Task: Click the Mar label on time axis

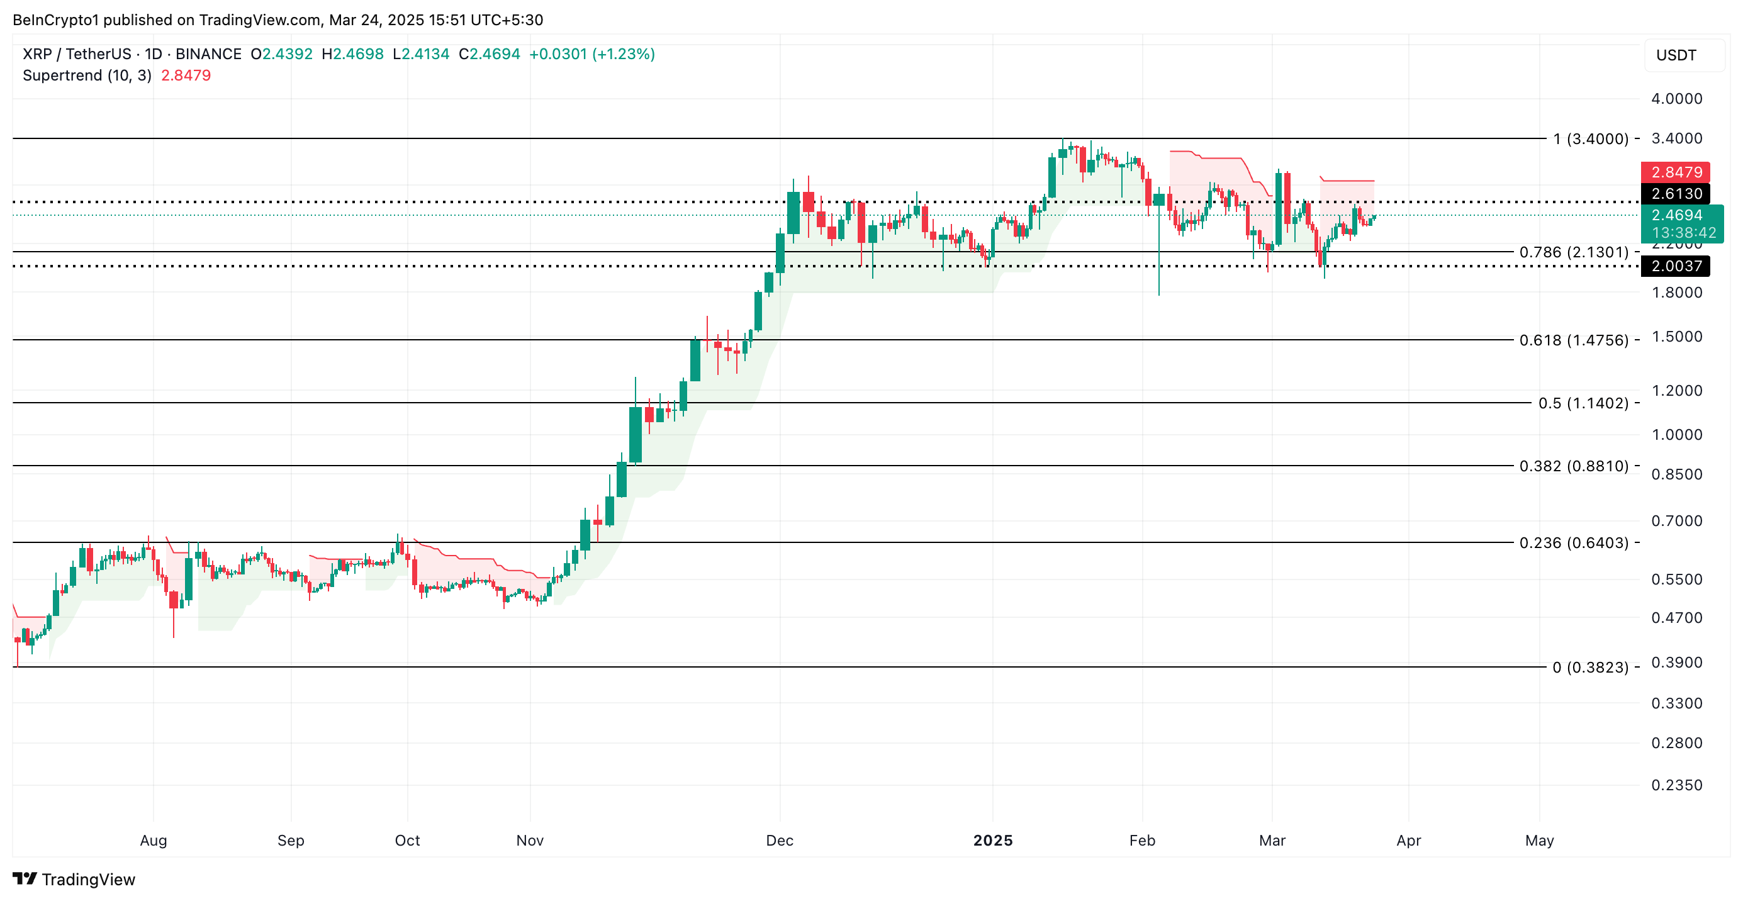Action: [x=1272, y=840]
